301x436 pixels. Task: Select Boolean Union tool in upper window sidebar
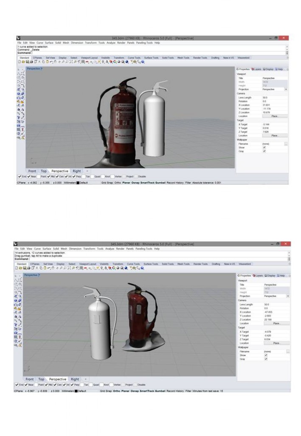pyautogui.click(x=23, y=94)
